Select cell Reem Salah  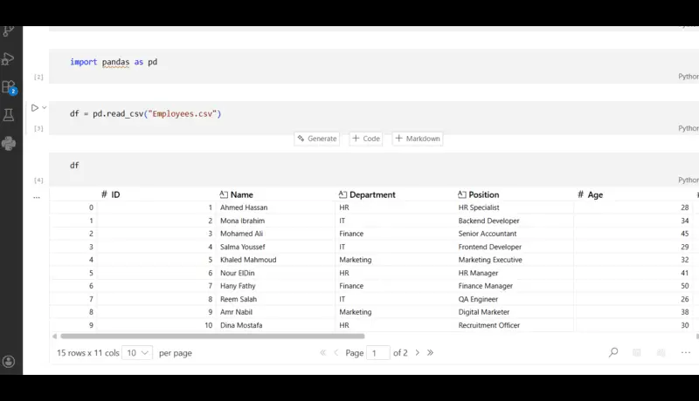(x=239, y=299)
